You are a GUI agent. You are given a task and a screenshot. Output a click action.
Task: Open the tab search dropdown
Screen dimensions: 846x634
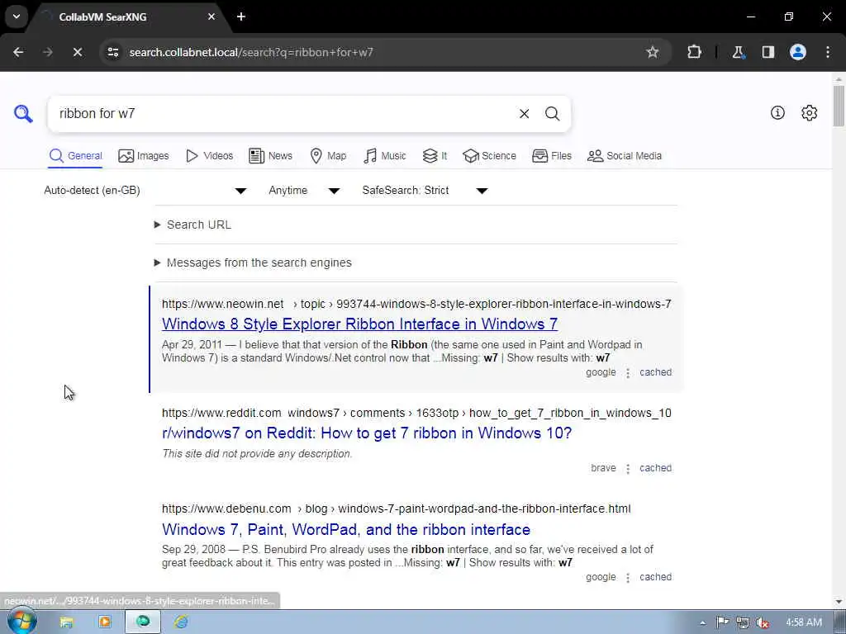click(x=17, y=17)
